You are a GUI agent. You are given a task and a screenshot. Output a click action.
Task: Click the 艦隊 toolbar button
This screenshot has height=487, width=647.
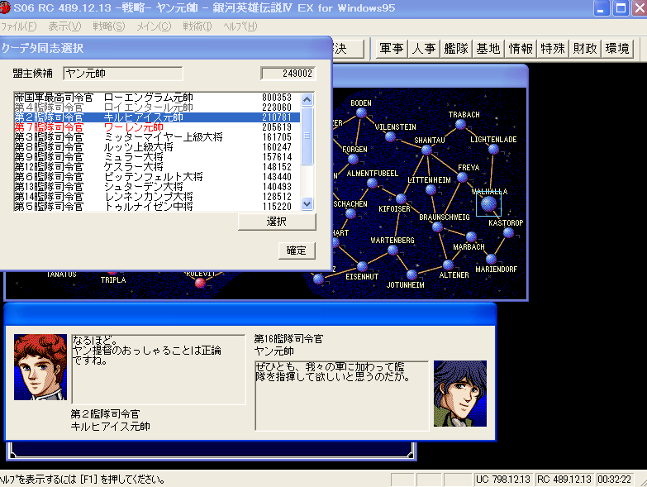coord(456,49)
